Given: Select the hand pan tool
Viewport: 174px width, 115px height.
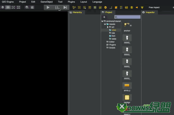Looking at the screenshot, I should (3, 8).
